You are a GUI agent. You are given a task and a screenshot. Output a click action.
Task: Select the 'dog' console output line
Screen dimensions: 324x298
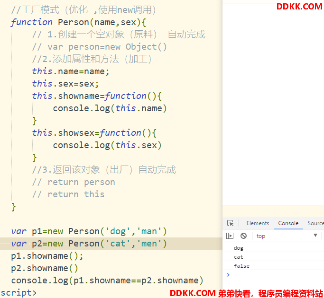click(239, 248)
